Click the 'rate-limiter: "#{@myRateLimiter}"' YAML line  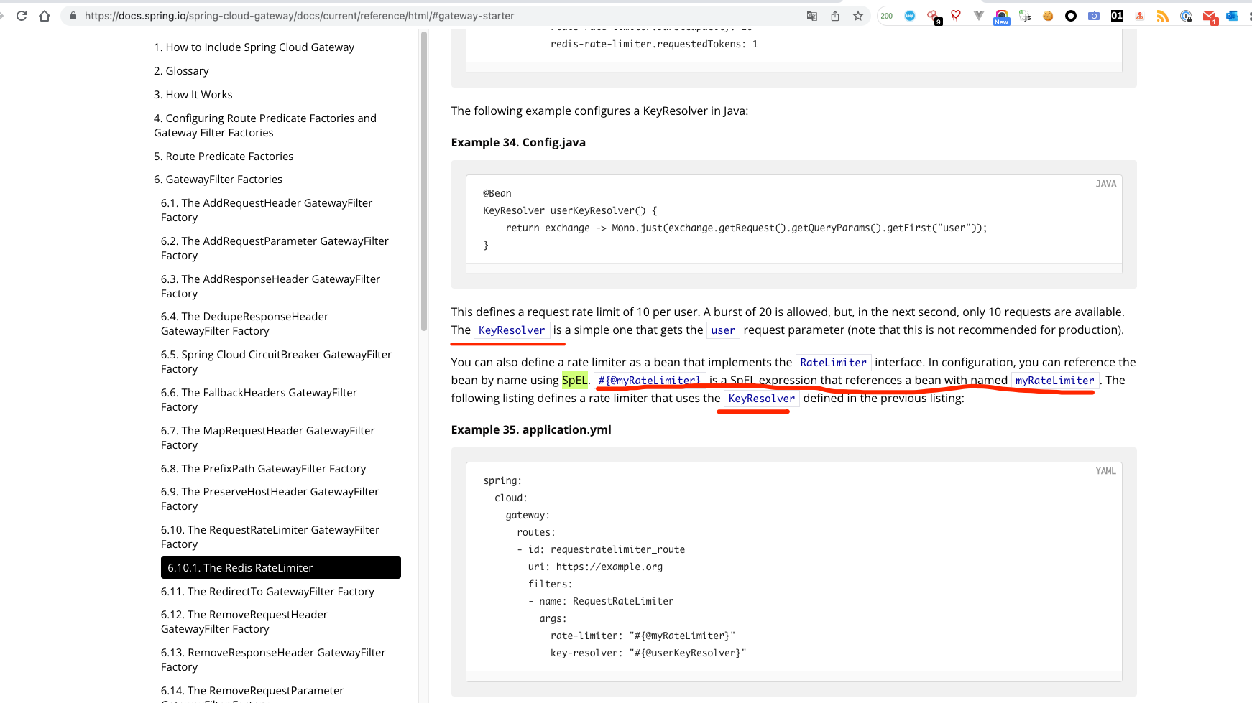[x=643, y=636]
